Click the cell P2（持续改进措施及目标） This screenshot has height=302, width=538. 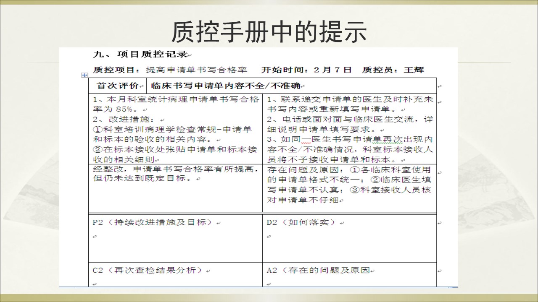[x=175, y=238]
